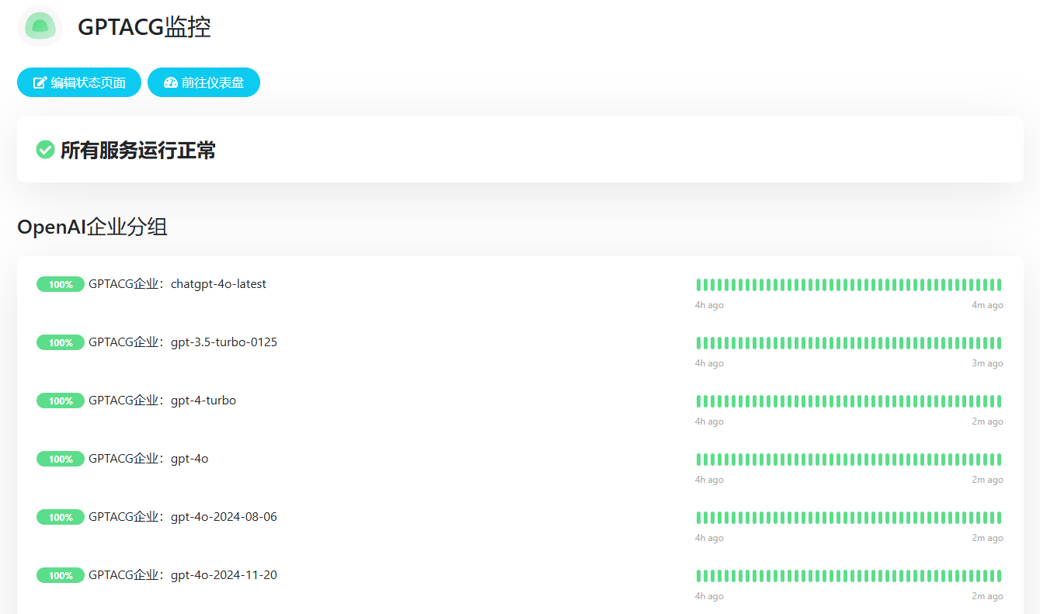Image resolution: width=1040 pixels, height=614 pixels.
Task: Select the 100% uptime badge for gpt-4-turbo
Action: coord(61,401)
